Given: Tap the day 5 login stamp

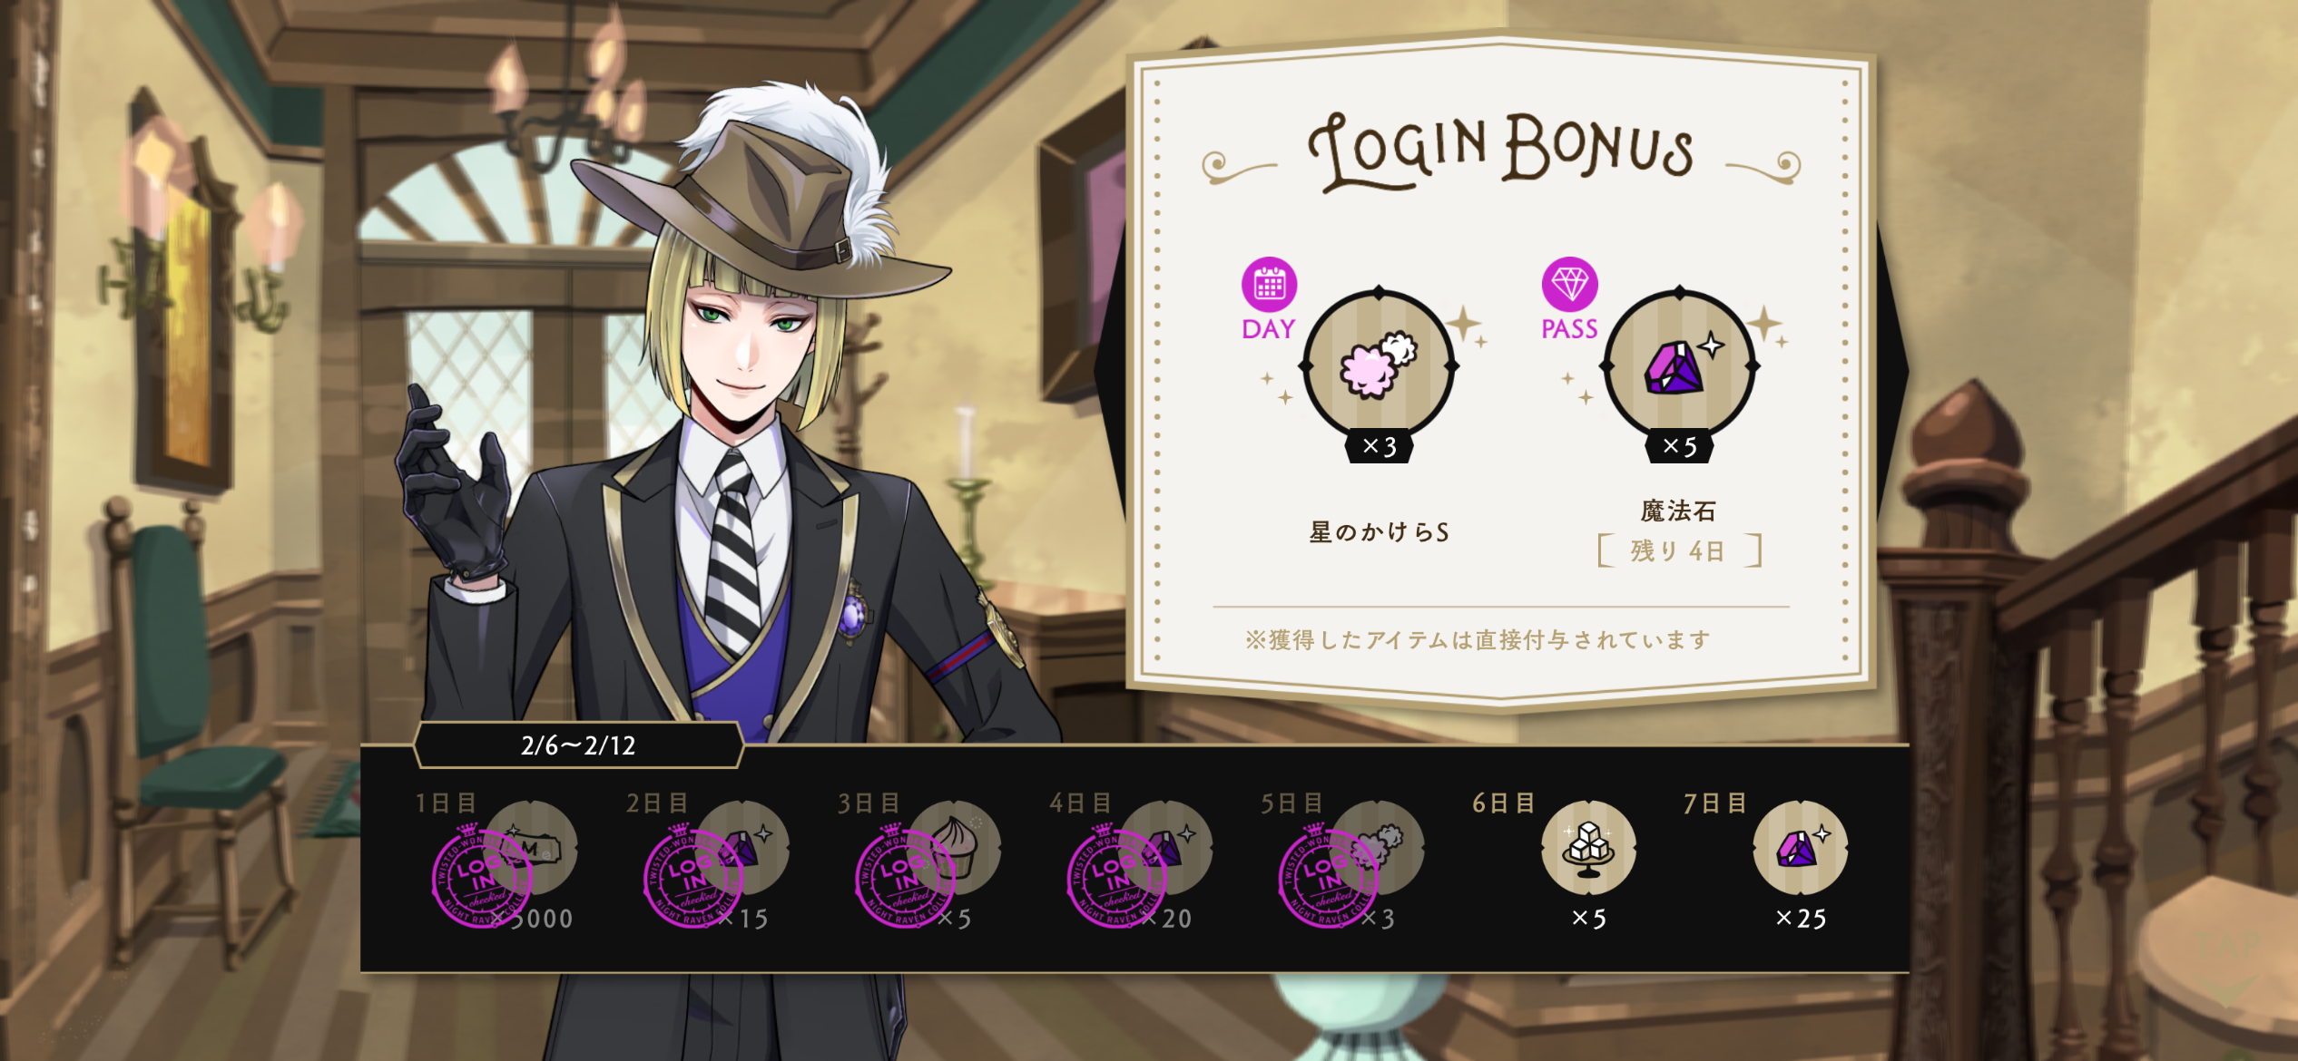Looking at the screenshot, I should point(1328,877).
